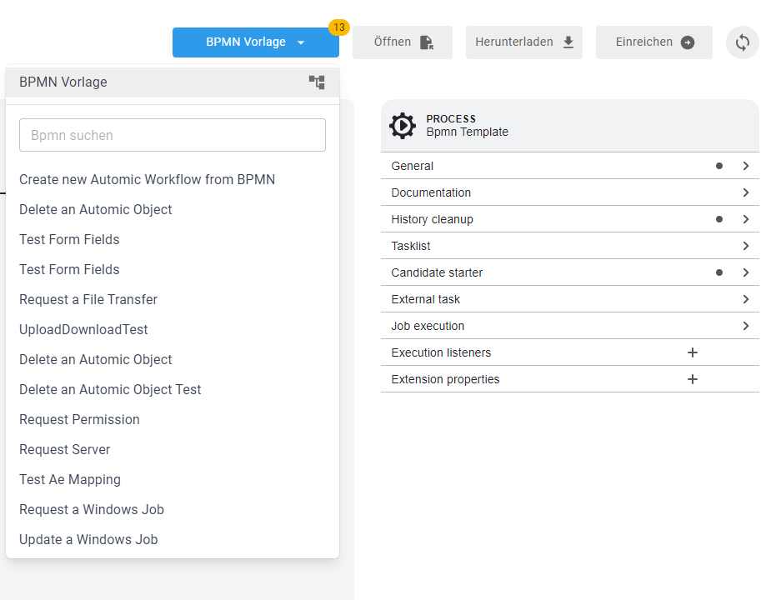Expand the External task section
This screenshot has height=600, width=776.
click(x=569, y=299)
